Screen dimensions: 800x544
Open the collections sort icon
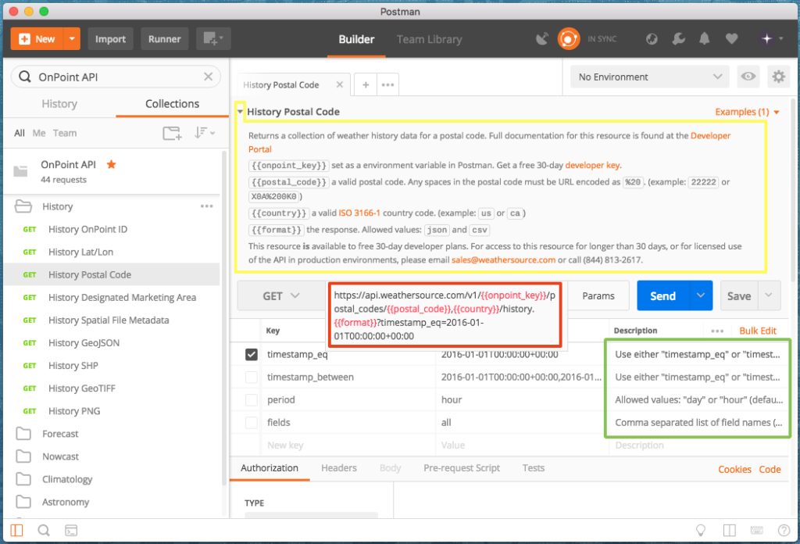pyautogui.click(x=204, y=133)
